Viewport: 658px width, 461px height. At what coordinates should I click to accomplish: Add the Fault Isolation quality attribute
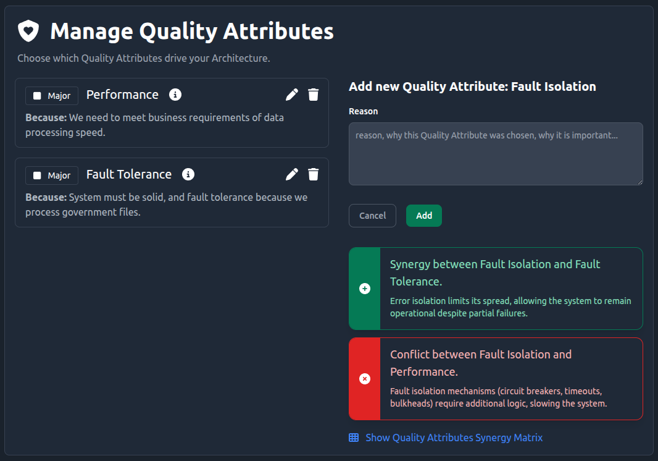pyautogui.click(x=423, y=215)
